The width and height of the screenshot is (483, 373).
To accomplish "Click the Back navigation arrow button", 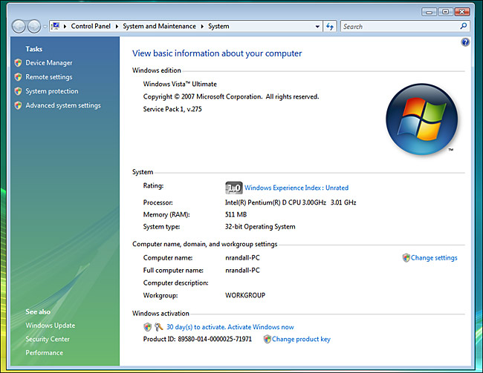I will 19,27.
